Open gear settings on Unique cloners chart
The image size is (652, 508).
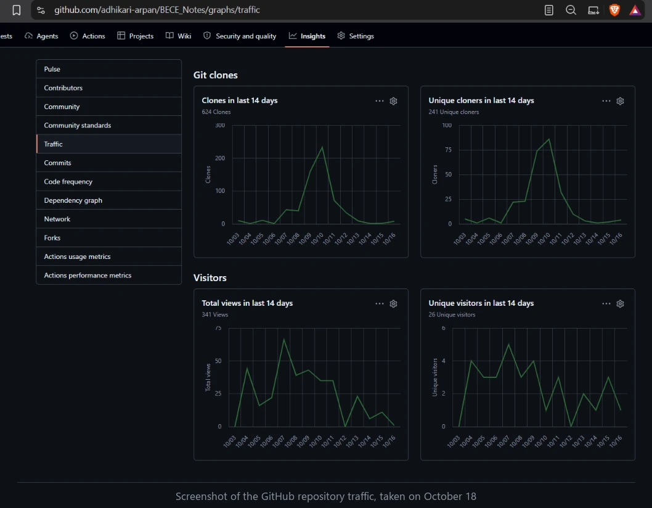pos(620,101)
